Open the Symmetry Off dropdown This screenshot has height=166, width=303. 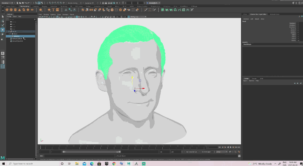pos(89,3)
